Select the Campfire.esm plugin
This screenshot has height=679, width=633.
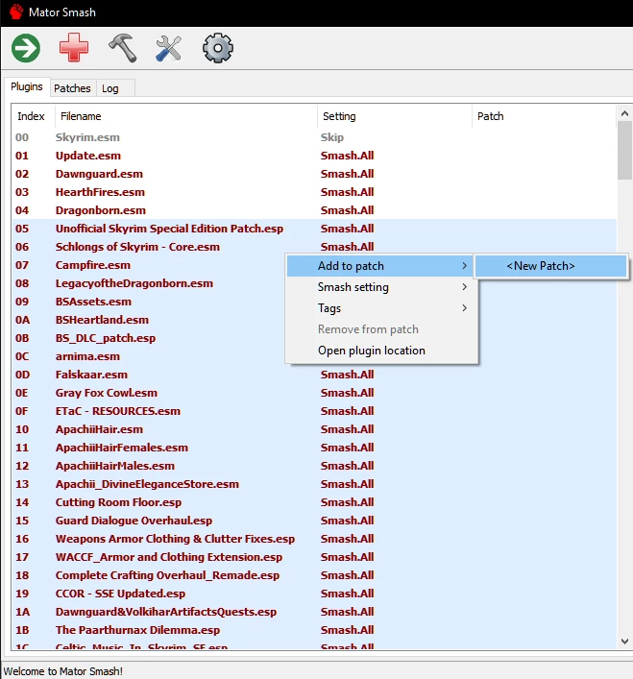click(x=147, y=265)
